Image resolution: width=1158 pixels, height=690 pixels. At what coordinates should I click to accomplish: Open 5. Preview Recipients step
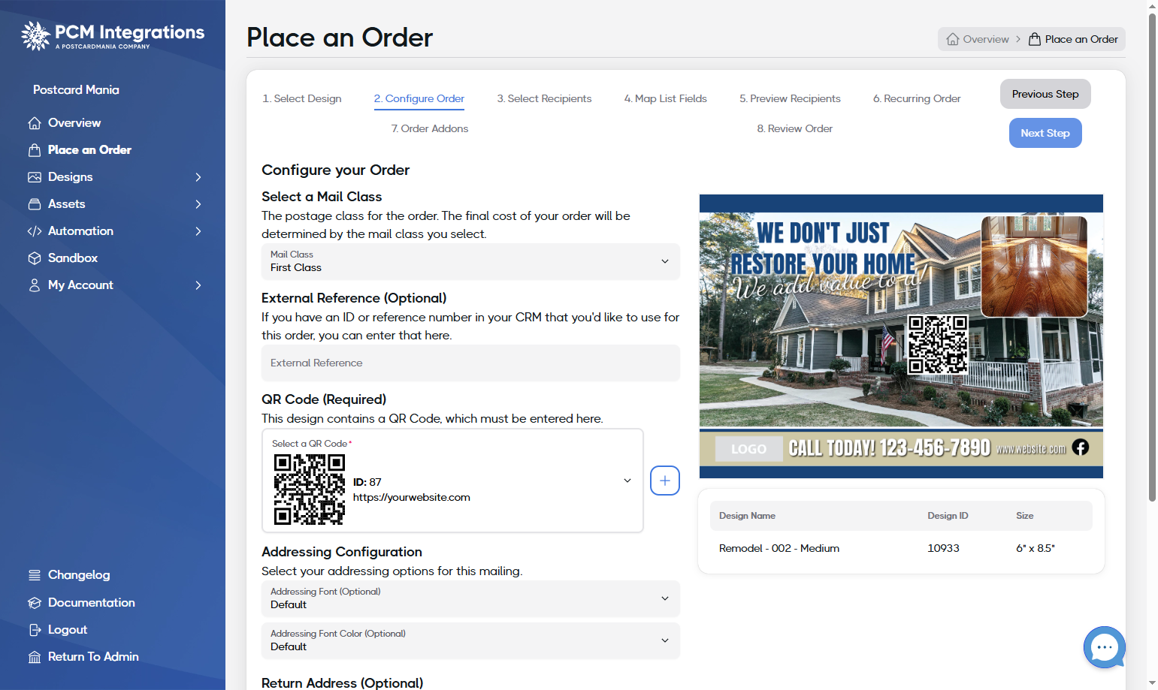790,98
